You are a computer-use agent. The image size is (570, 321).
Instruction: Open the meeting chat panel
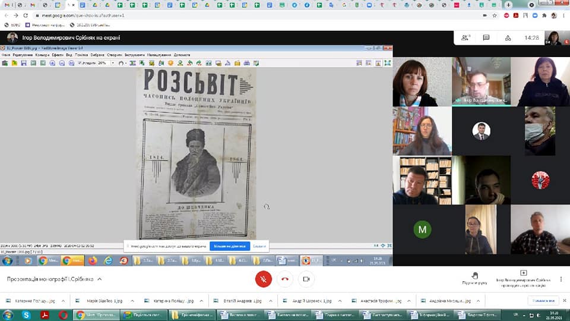tap(486, 37)
